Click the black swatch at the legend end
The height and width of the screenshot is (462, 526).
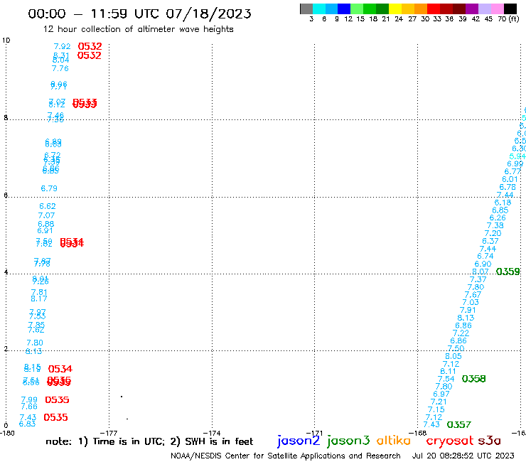click(510, 9)
